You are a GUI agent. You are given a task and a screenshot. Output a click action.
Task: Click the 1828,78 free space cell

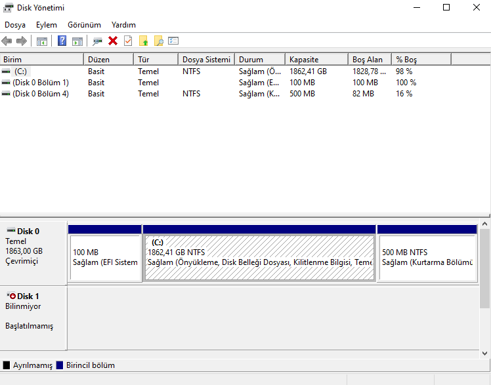click(x=369, y=71)
